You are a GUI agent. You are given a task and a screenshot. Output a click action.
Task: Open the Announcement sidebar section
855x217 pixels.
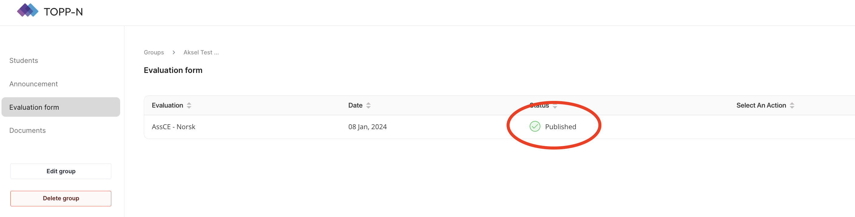pyautogui.click(x=33, y=84)
